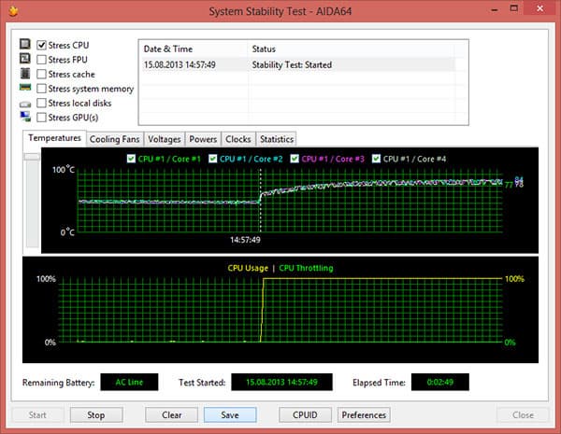Click the Clear button
The image size is (561, 434).
(x=171, y=414)
